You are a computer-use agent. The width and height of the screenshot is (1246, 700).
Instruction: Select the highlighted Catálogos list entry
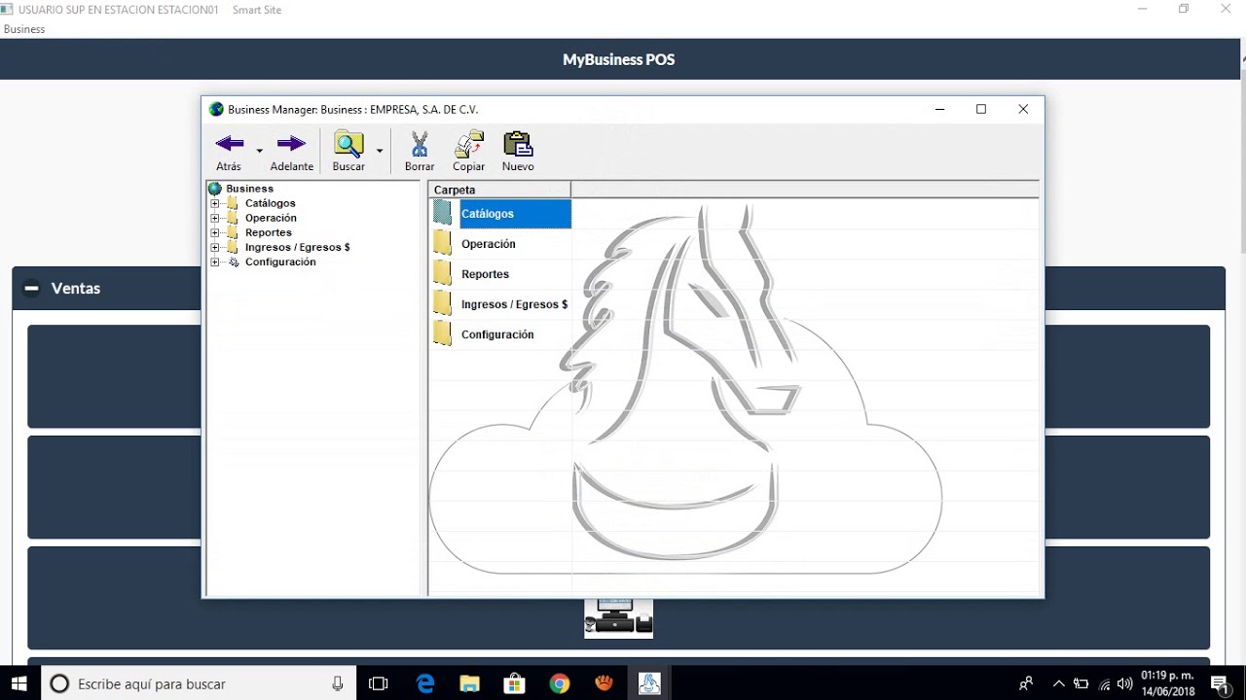tap(515, 214)
